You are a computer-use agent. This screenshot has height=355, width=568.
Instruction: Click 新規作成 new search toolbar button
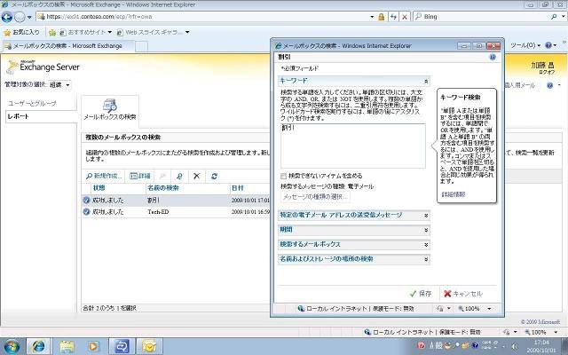[104, 176]
